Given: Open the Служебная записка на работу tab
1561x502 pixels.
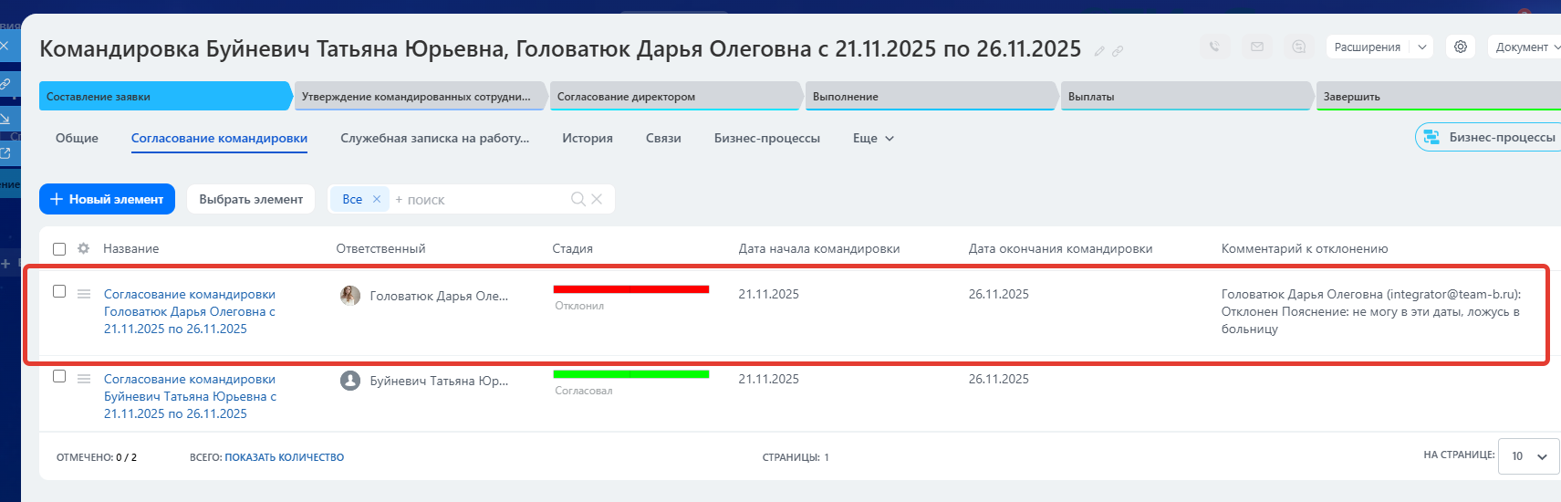Looking at the screenshot, I should pos(434,138).
